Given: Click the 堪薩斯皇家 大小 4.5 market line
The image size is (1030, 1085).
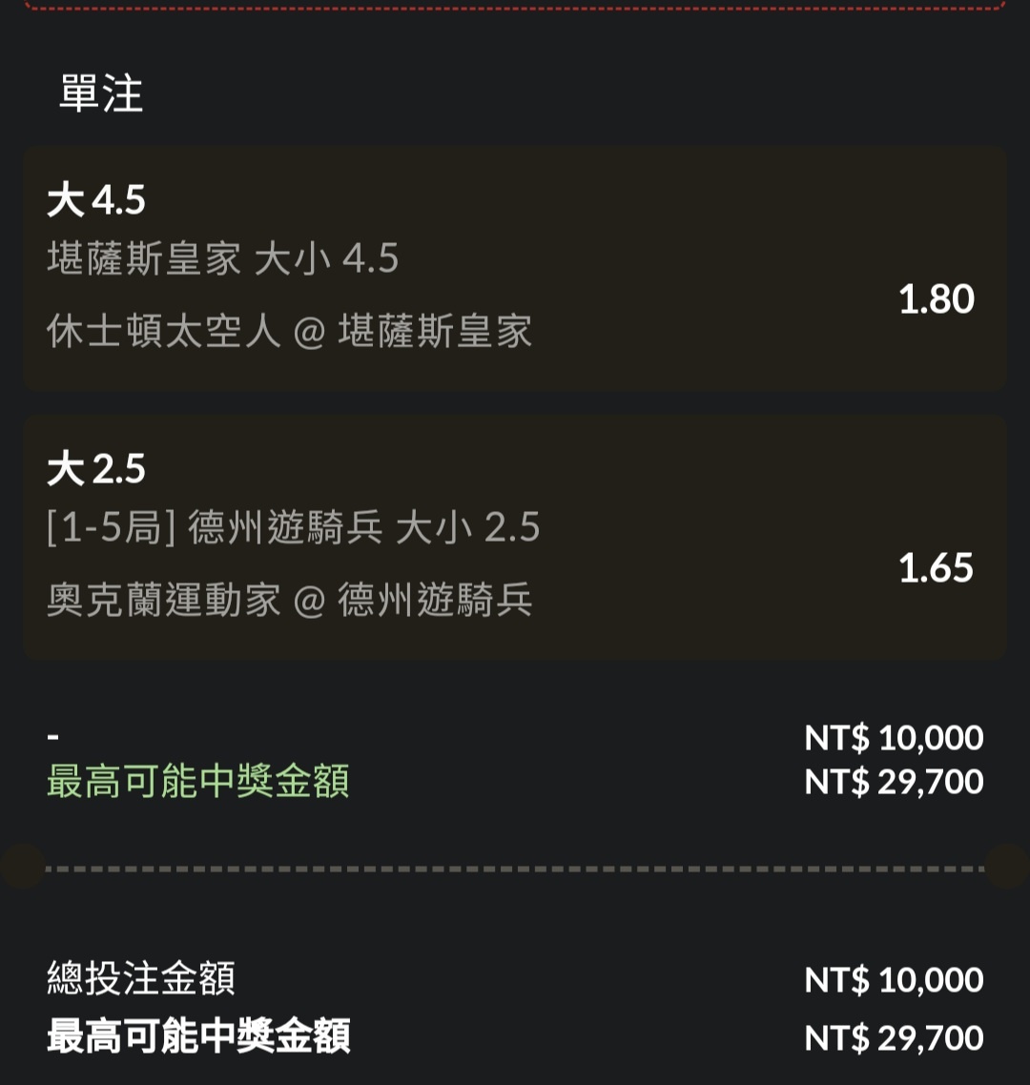Looking at the screenshot, I should (x=223, y=258).
